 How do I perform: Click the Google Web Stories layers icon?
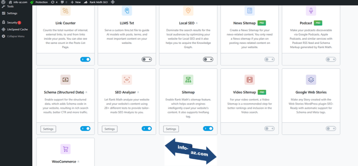tap(311, 80)
